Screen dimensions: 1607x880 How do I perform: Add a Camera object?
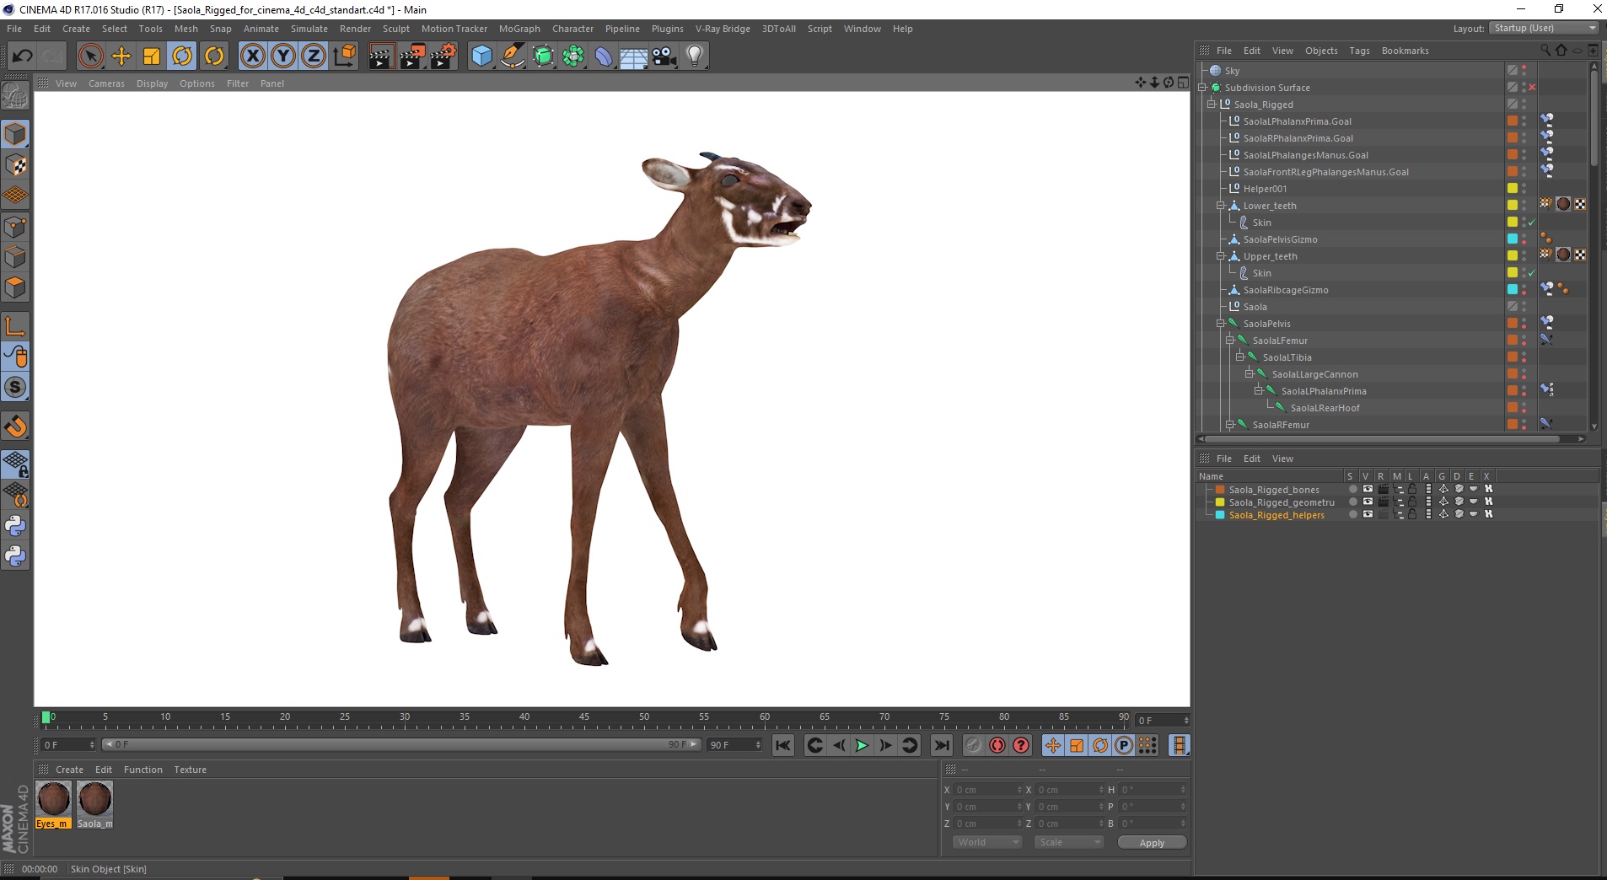point(664,56)
